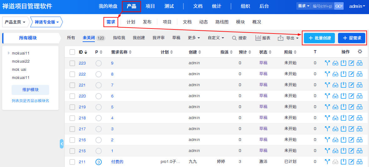Open the 导出 export dropdown
This screenshot has height=167, width=369.
(x=288, y=38)
